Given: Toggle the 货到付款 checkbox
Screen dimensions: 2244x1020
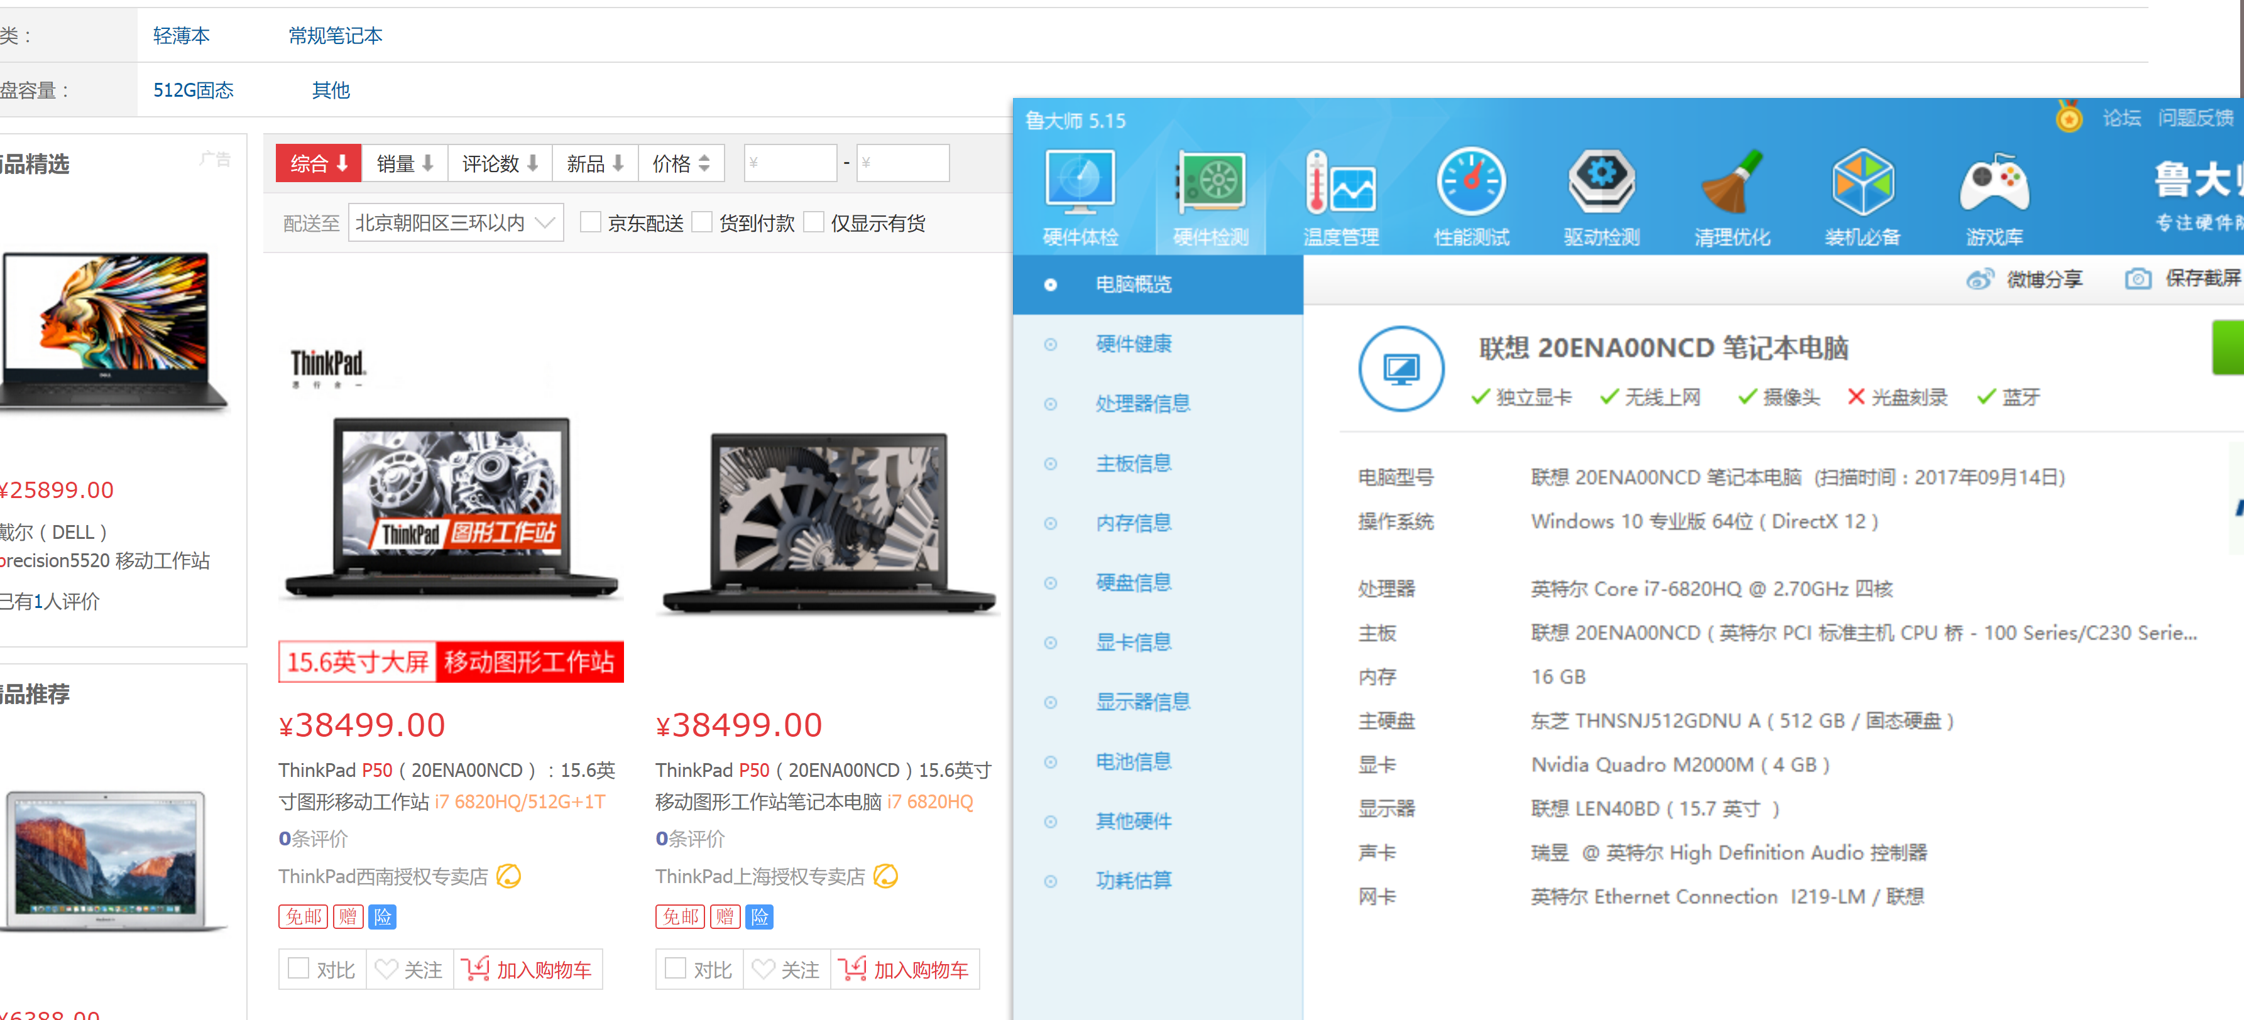Looking at the screenshot, I should (701, 223).
